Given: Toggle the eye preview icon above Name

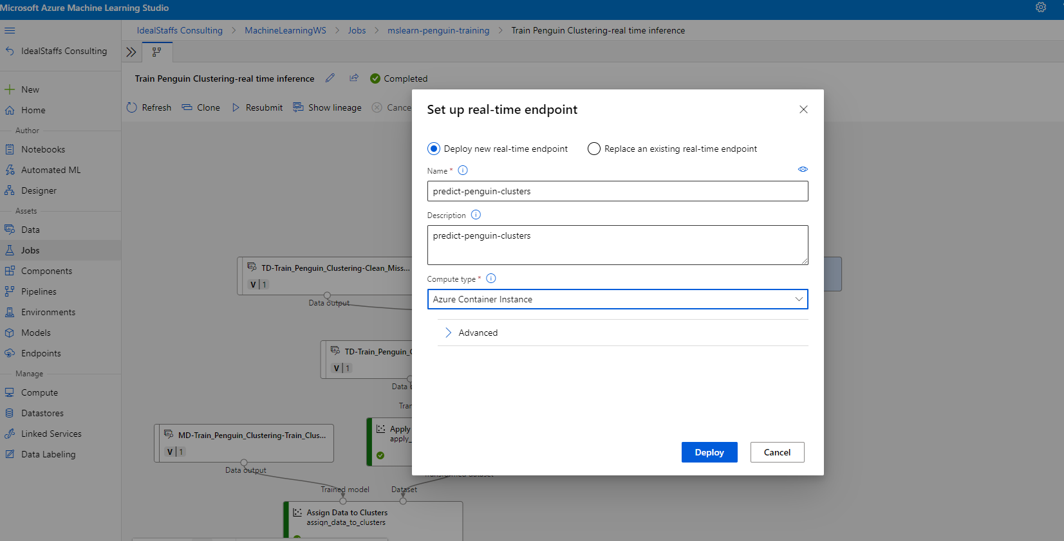Looking at the screenshot, I should [x=803, y=169].
